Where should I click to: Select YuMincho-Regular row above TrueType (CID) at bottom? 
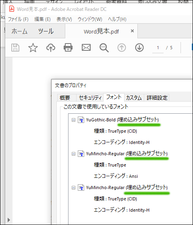pos(127,187)
